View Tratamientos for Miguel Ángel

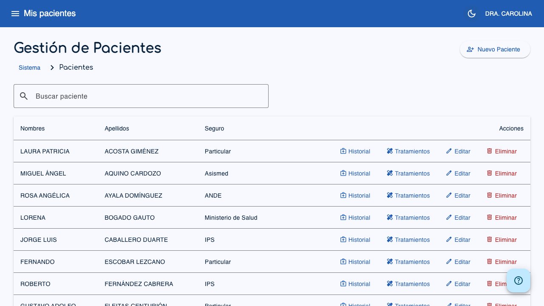pos(408,173)
